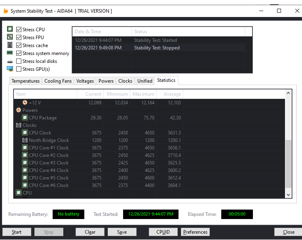This screenshot has height=240, width=302.
Task: Click the Close button at the bottom
Action: click(288, 232)
